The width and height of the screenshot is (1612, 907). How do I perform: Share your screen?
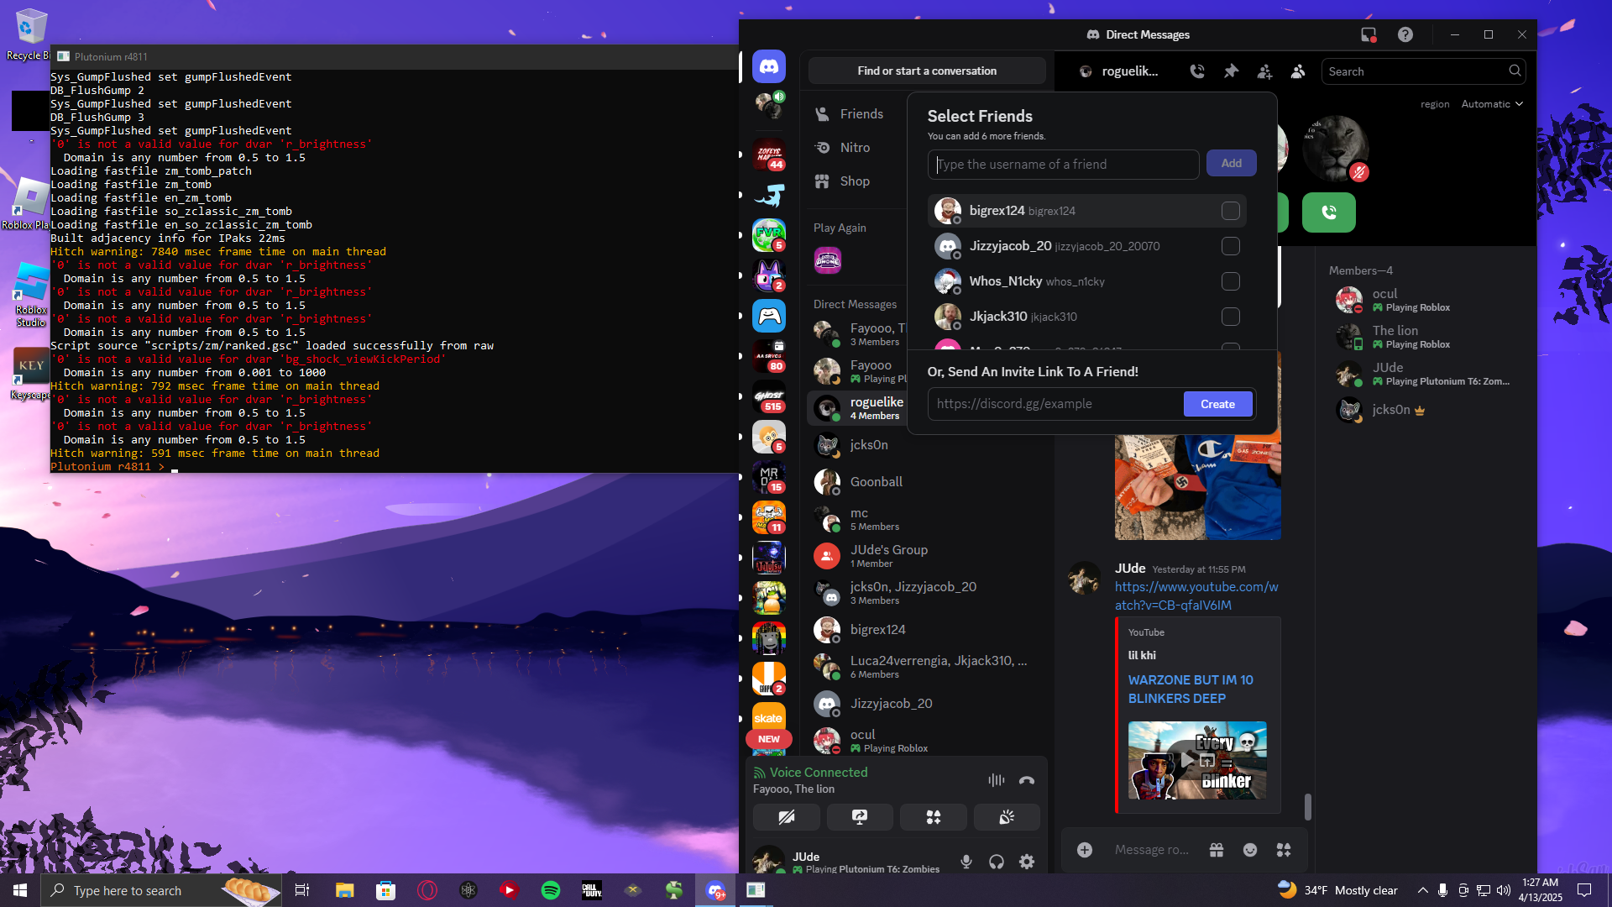click(x=860, y=817)
